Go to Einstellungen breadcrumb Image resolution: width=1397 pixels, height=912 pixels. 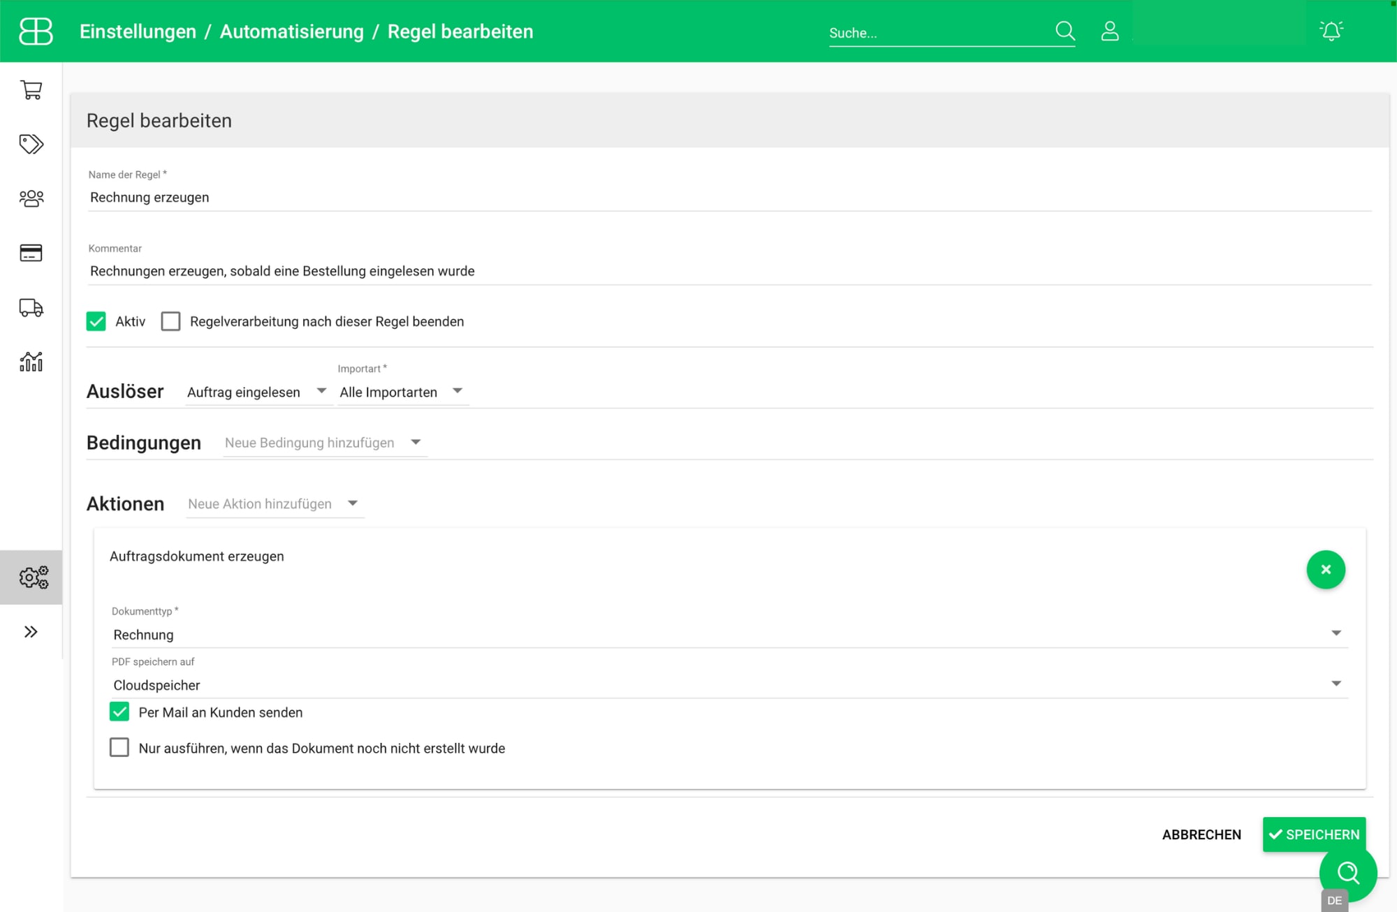[138, 31]
